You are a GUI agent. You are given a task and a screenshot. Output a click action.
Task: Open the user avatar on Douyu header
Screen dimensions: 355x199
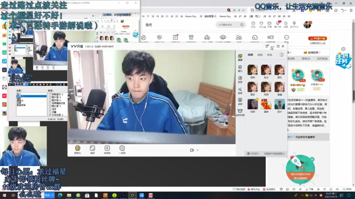307,25
